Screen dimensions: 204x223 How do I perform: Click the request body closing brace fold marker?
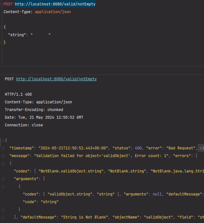[2, 42]
